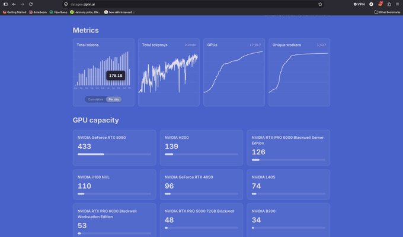Click the GPUs growth chart
The width and height of the screenshot is (403, 237).
pyautogui.click(x=234, y=72)
